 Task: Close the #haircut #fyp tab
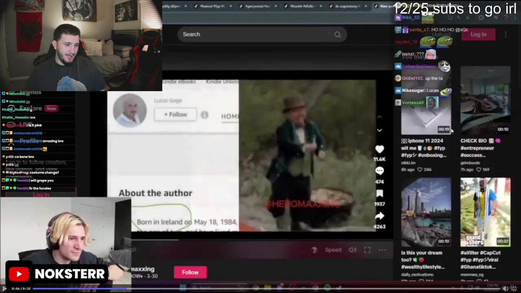[230, 6]
